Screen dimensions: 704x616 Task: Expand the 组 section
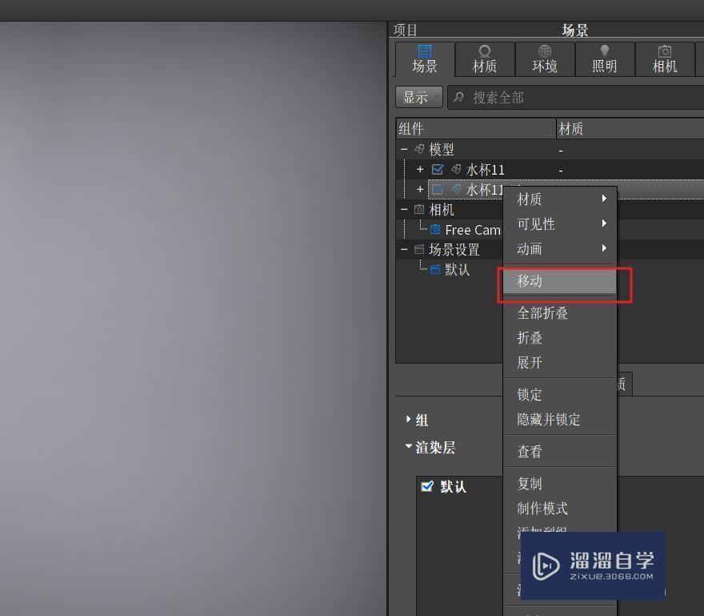pyautogui.click(x=409, y=420)
